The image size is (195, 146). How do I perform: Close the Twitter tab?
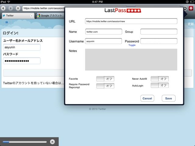tap(32, 16)
